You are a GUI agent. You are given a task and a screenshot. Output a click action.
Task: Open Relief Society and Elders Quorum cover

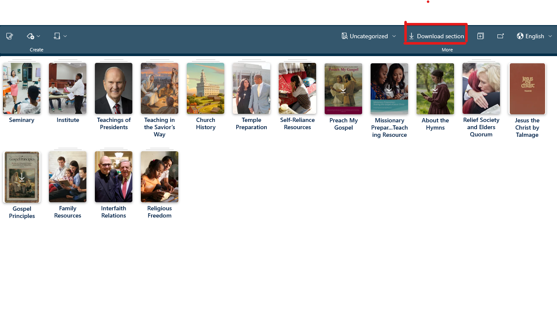point(481,88)
